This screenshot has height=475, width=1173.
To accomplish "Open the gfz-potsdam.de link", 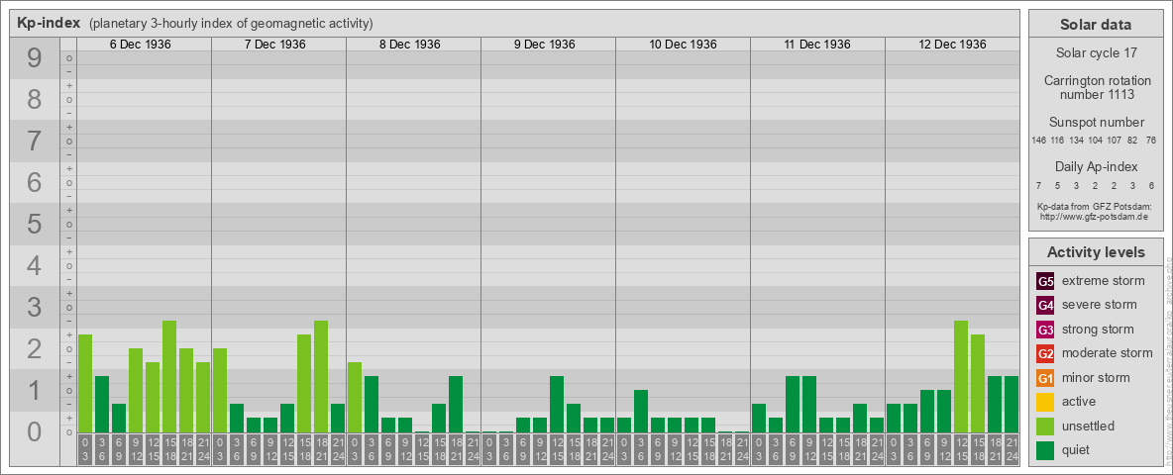I will [x=1094, y=216].
